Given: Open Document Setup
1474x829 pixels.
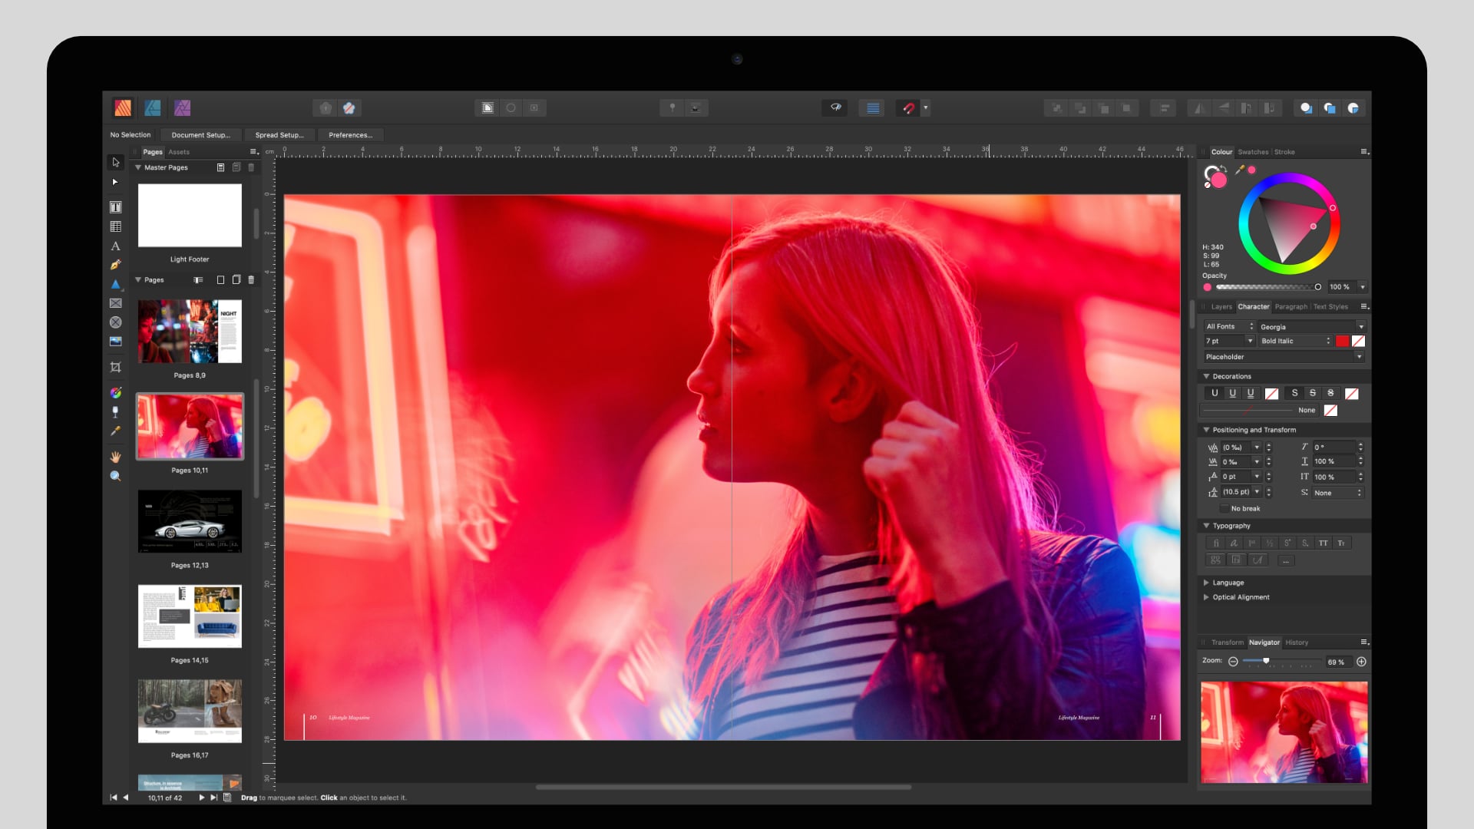Looking at the screenshot, I should 201,135.
